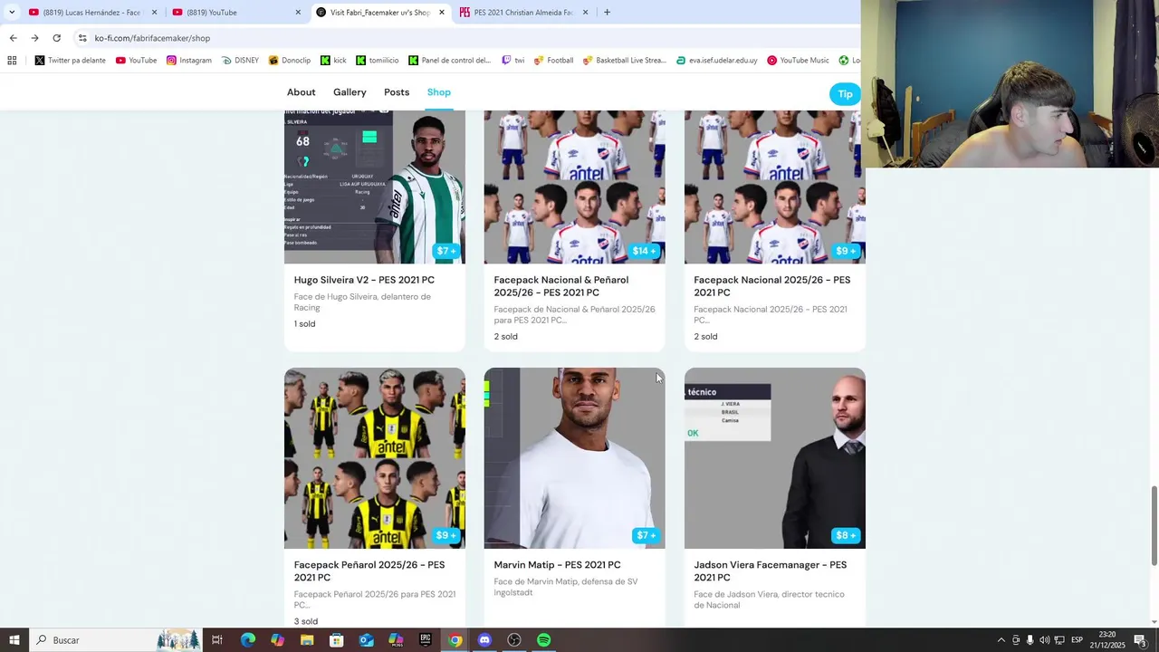Open File Explorer from the taskbar
This screenshot has width=1159, height=652.
[x=307, y=640]
